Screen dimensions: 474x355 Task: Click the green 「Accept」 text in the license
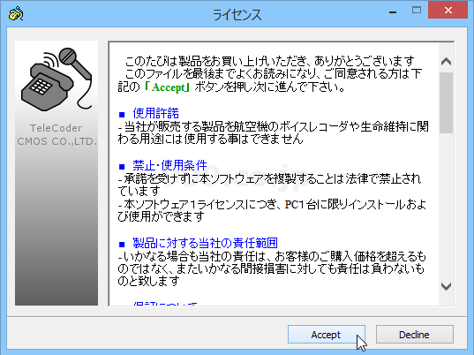(x=167, y=87)
